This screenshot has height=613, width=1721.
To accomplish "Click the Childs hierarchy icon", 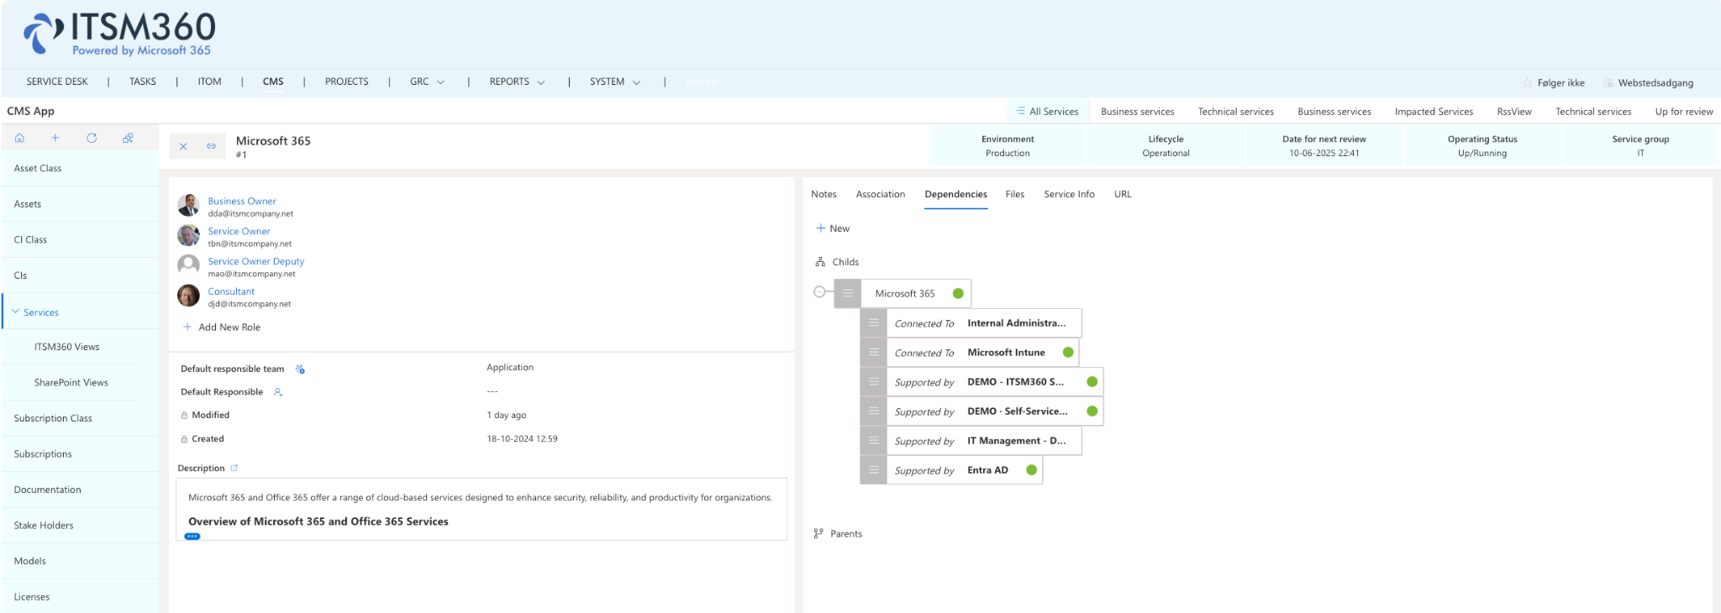I will pyautogui.click(x=820, y=262).
